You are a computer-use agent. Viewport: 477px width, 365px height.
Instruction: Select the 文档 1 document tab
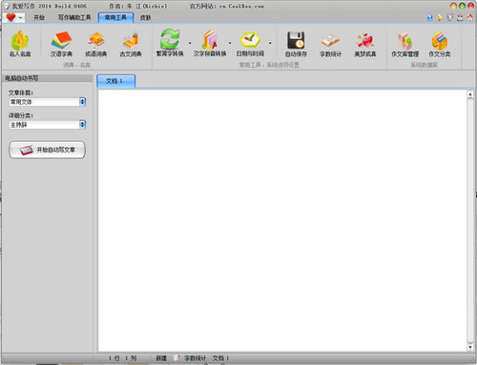[116, 81]
